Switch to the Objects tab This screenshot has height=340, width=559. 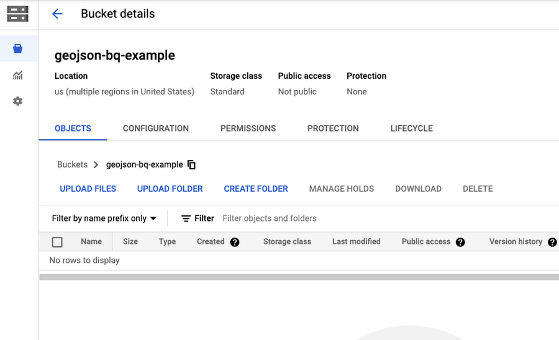[x=73, y=128]
